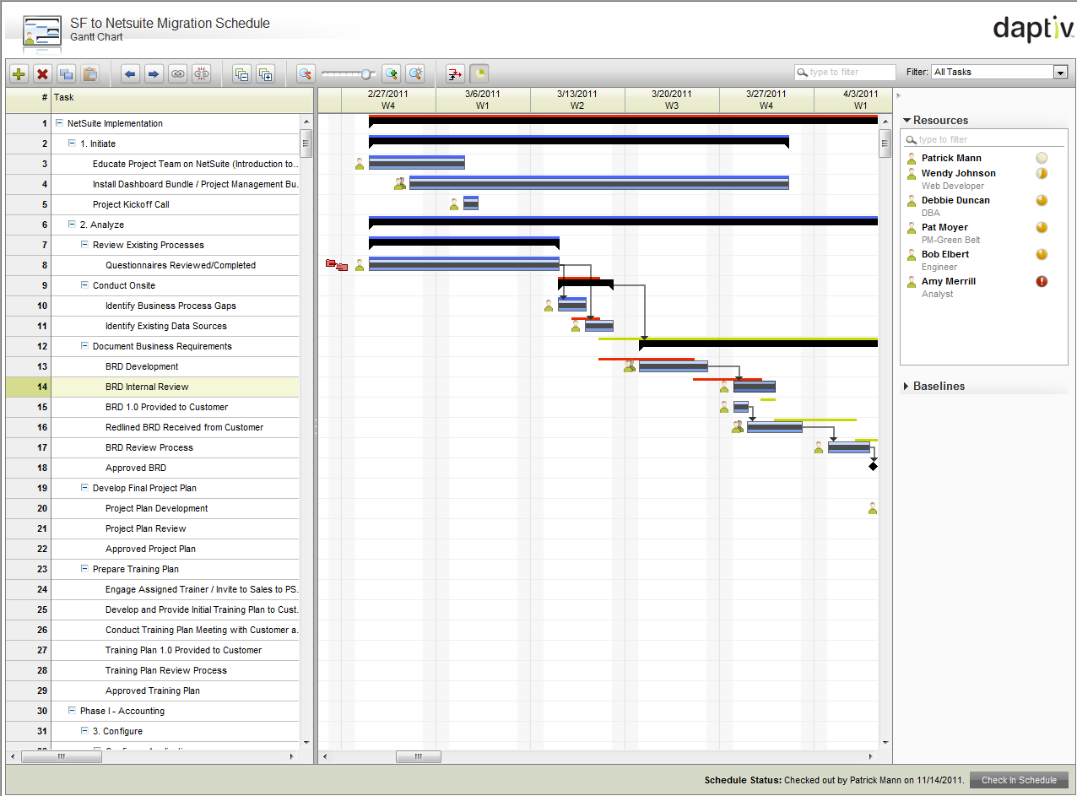The height and width of the screenshot is (796, 1077).
Task: Click the # column header
Action: coord(29,98)
